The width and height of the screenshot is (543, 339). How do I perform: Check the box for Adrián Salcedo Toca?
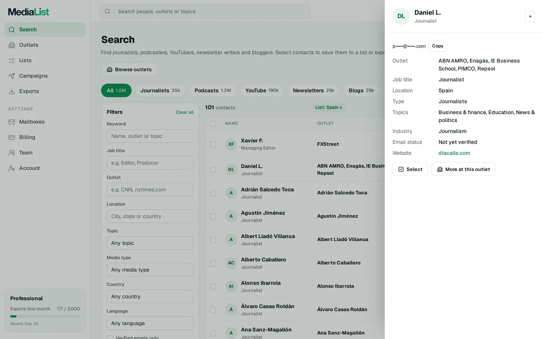(213, 193)
